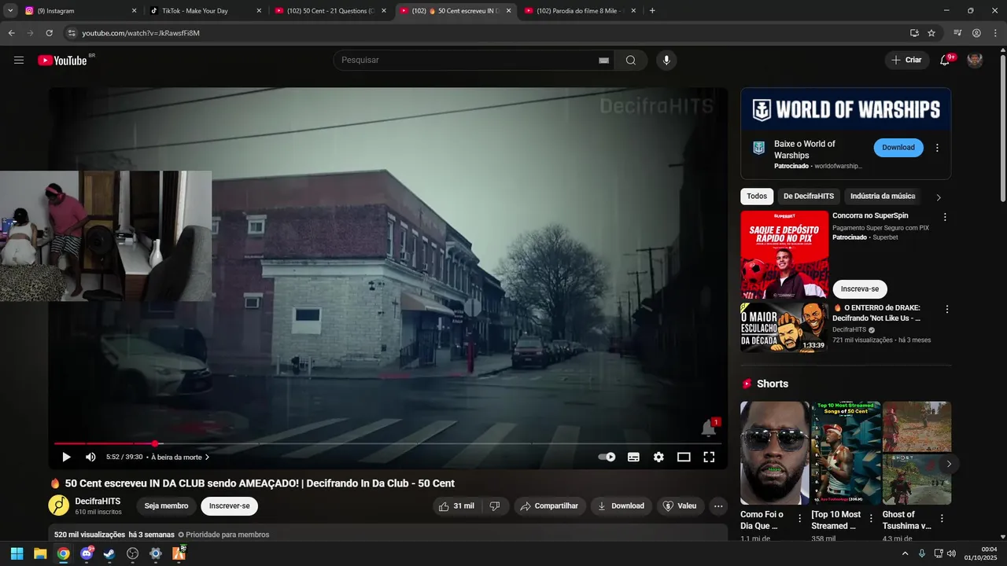
Task: Open more actions ellipsis under video
Action: (718, 506)
